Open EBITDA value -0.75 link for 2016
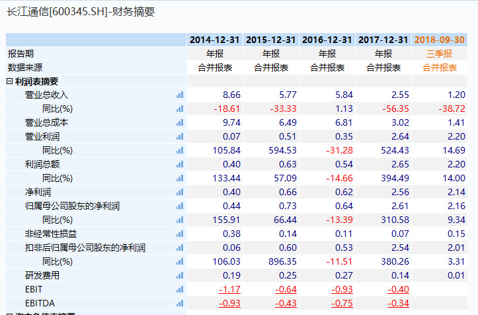This screenshot has height=315, width=478. click(342, 303)
